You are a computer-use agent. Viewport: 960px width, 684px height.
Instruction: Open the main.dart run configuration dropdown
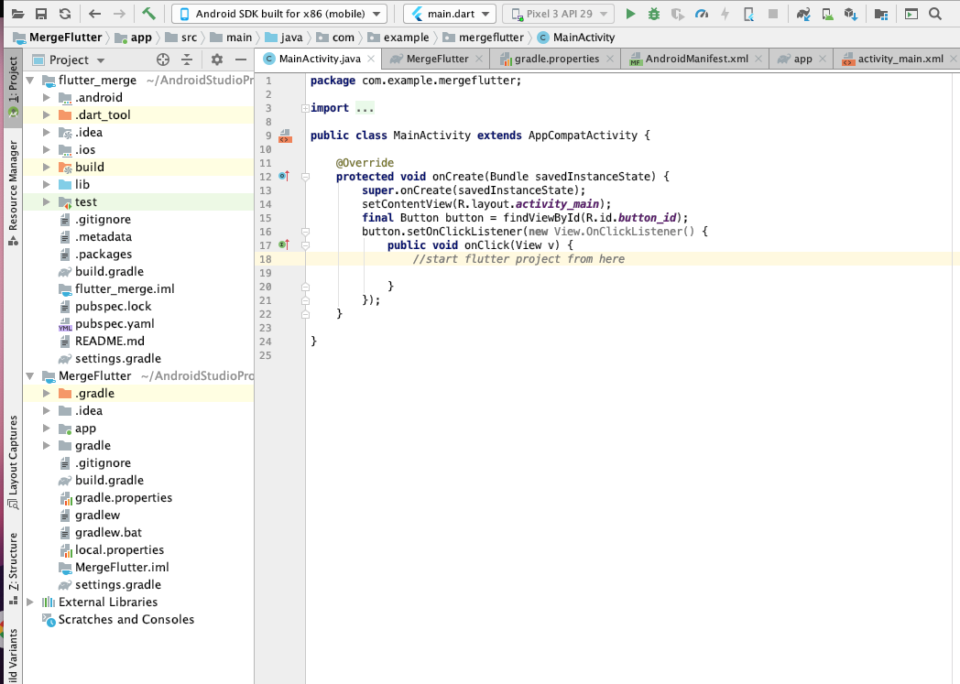[450, 14]
